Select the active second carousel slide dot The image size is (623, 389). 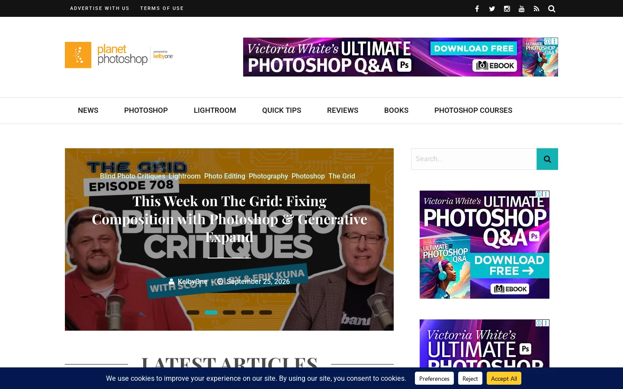click(x=211, y=312)
